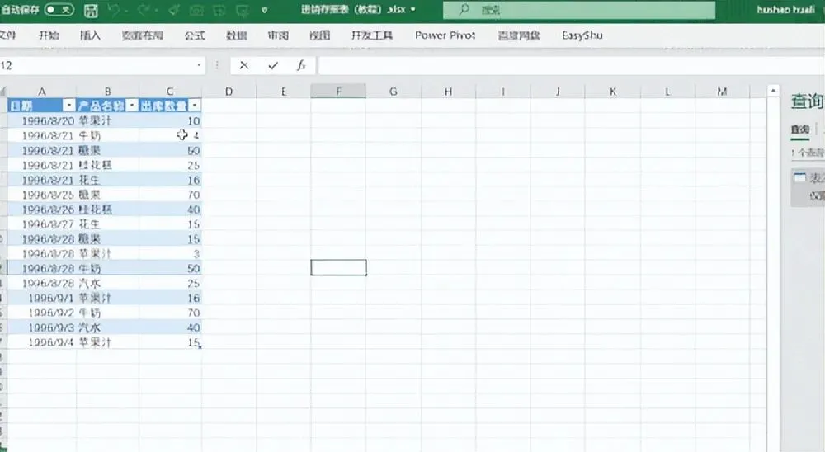The image size is (825, 452).
Task: Select the date cell 1996/9/2
Action: (42, 313)
